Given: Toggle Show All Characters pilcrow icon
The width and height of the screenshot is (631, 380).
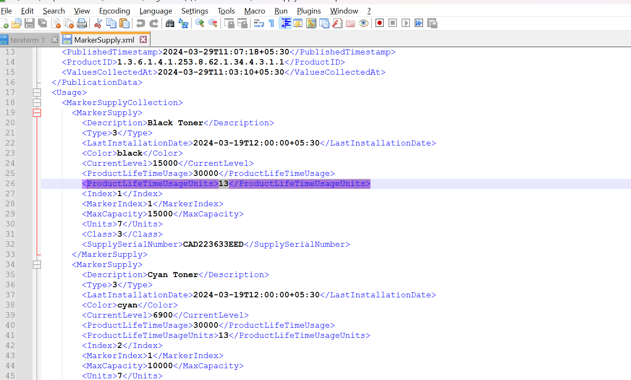Looking at the screenshot, I should pos(272,23).
